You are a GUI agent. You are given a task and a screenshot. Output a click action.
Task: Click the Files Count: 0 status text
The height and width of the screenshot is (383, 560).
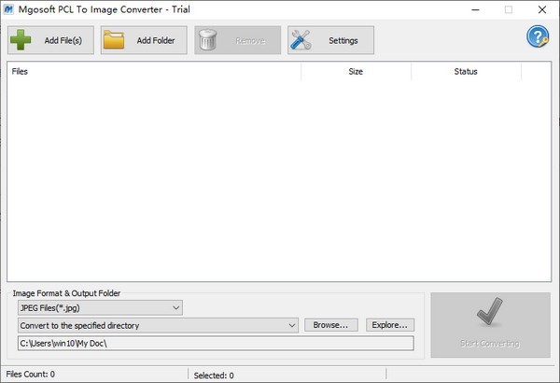31,374
